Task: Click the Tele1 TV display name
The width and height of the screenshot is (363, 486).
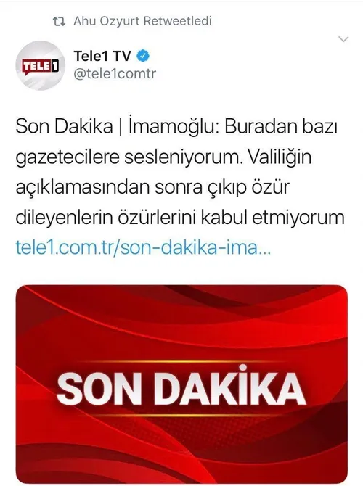Action: coord(102,56)
